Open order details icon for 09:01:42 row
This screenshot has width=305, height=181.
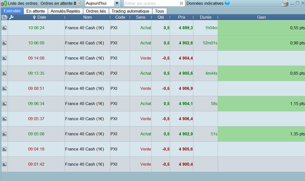click(4, 164)
